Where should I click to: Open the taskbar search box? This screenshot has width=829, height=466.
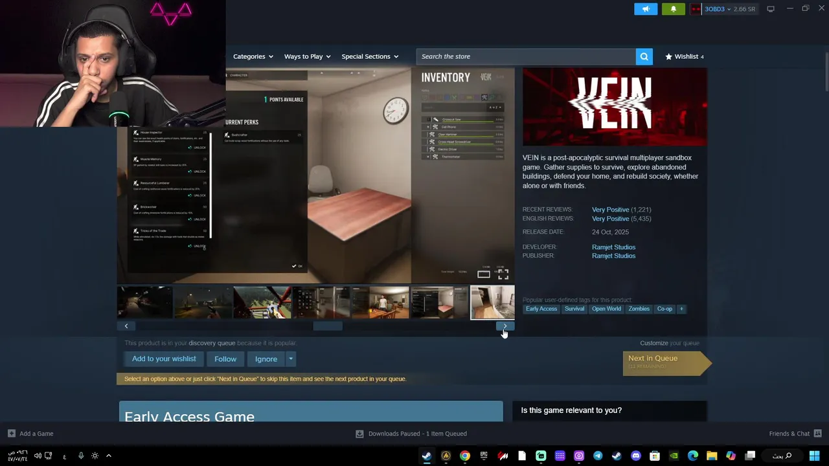tap(783, 456)
